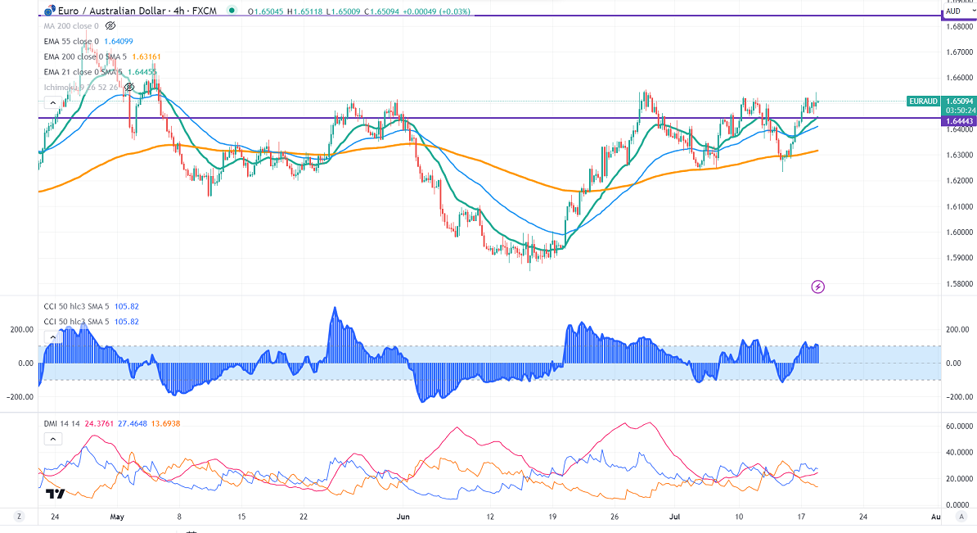977x533 pixels.
Task: Select the Ichimoku 9 26 52 26 legend
Action: tap(81, 88)
